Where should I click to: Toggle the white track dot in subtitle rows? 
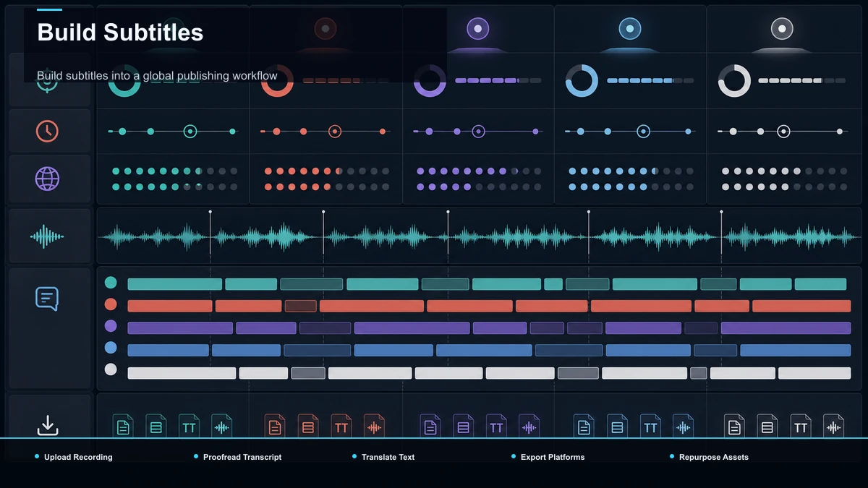pyautogui.click(x=111, y=369)
